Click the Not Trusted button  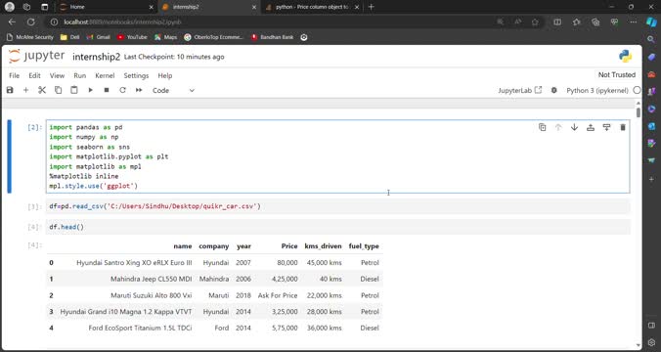(617, 74)
